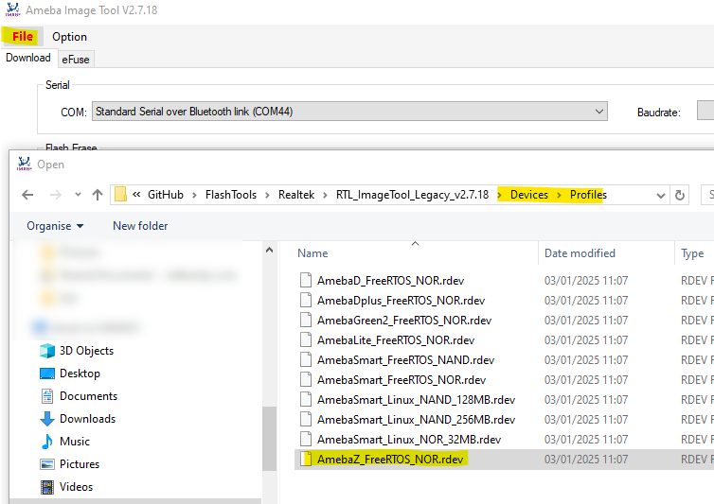Image resolution: width=714 pixels, height=504 pixels.
Task: Select AmebaD_FreeRTOS_NOR.rdev file
Action: tap(390, 281)
